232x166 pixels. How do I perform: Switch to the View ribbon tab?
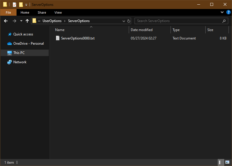[x=58, y=12]
